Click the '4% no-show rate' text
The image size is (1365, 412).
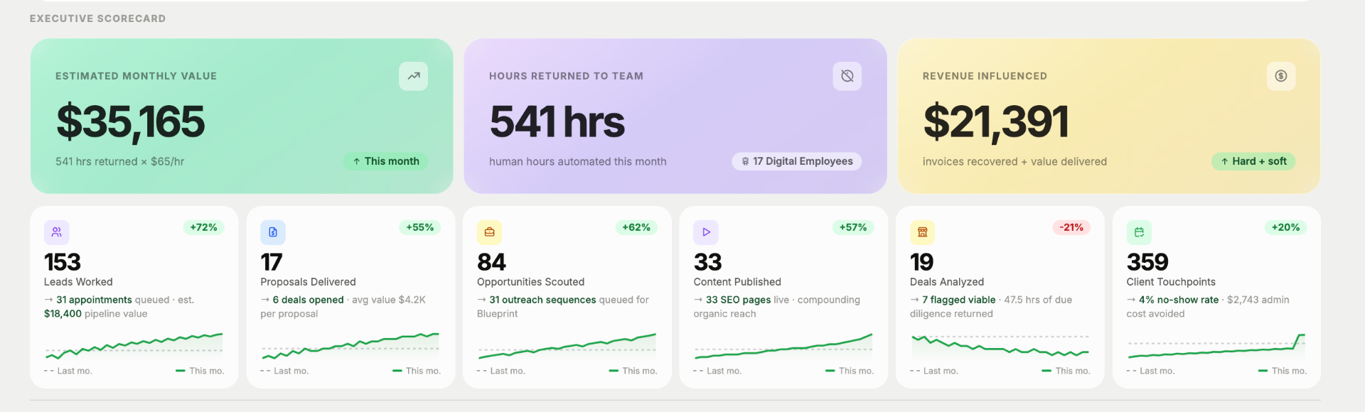[1179, 300]
